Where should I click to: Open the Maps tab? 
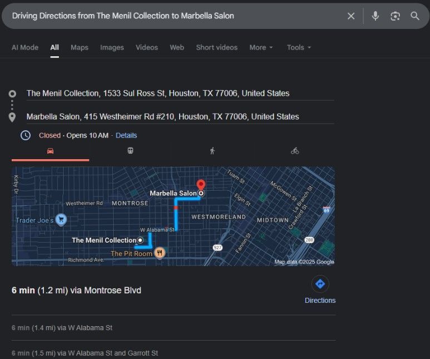[80, 47]
